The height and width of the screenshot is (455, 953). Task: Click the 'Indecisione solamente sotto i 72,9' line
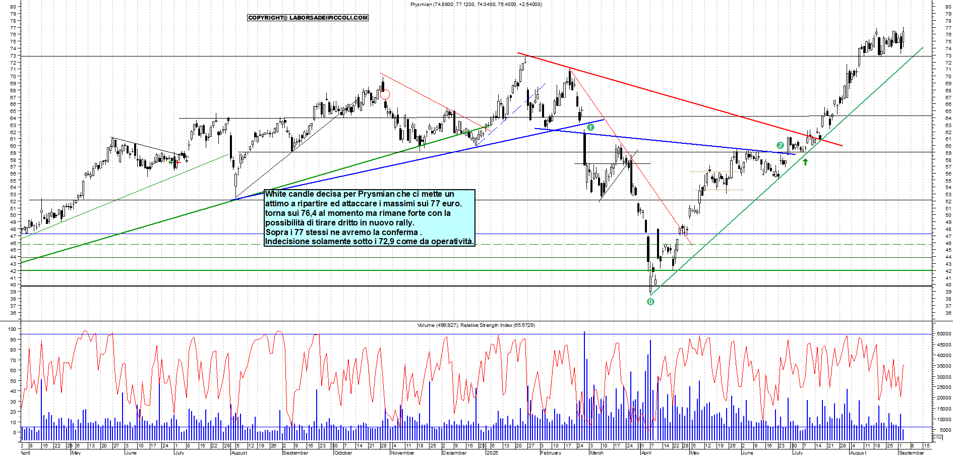[370, 241]
